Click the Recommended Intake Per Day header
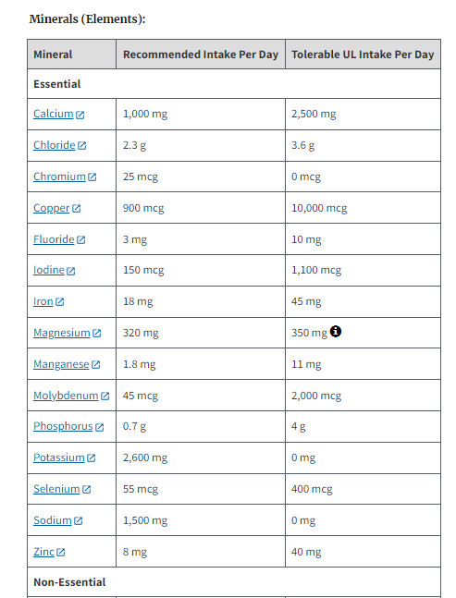Viewport: 456px width, 598px height. click(201, 55)
